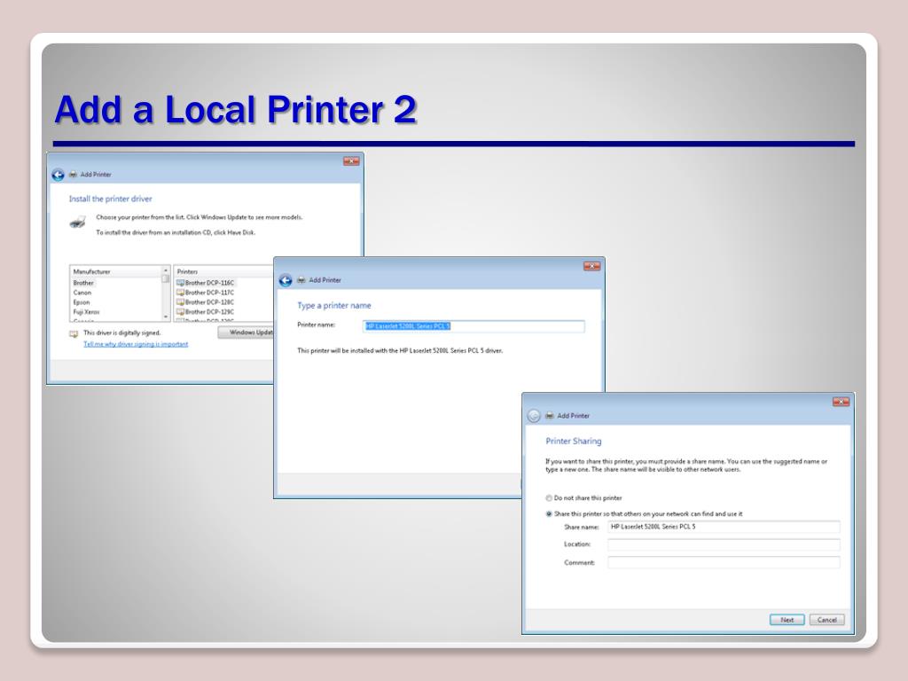
Task: Click the Brother DCP-129C printer icon
Action: (x=180, y=312)
